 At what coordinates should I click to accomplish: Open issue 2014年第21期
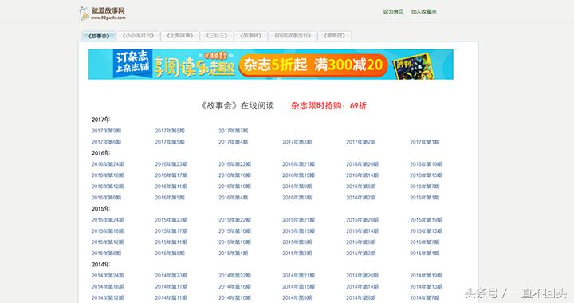tap(298, 276)
